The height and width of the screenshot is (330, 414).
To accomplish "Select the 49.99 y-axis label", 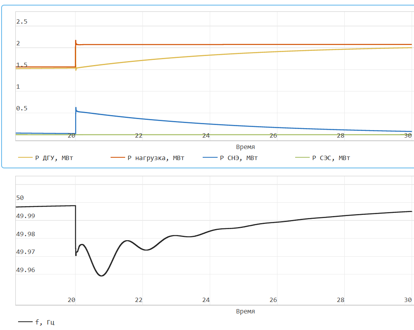I will [25, 216].
